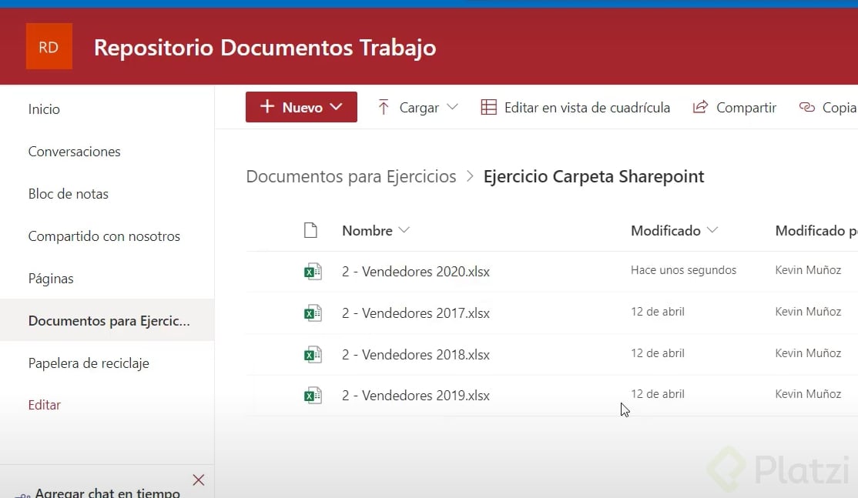
Task: Click the Modificado por column header
Action: (816, 231)
